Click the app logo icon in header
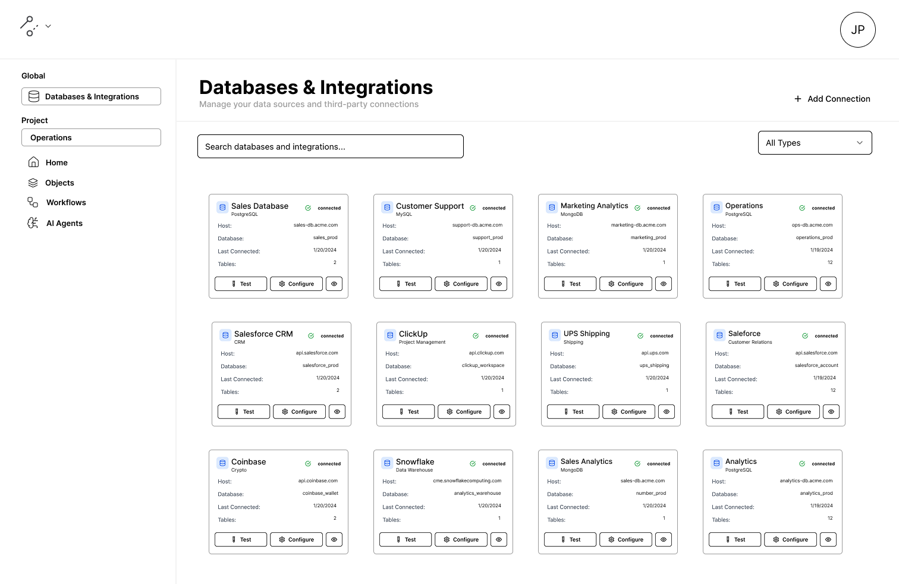The height and width of the screenshot is (584, 899). tap(29, 26)
